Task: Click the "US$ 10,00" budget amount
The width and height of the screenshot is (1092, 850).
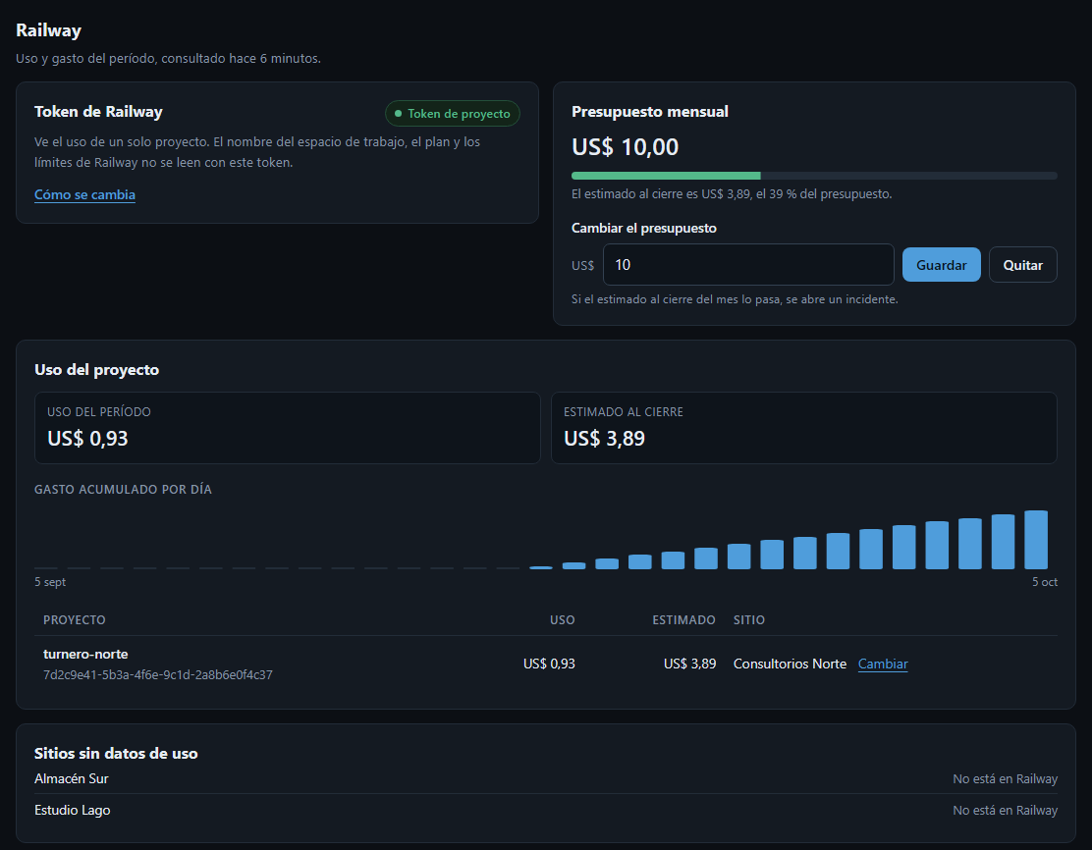Action: 625,147
